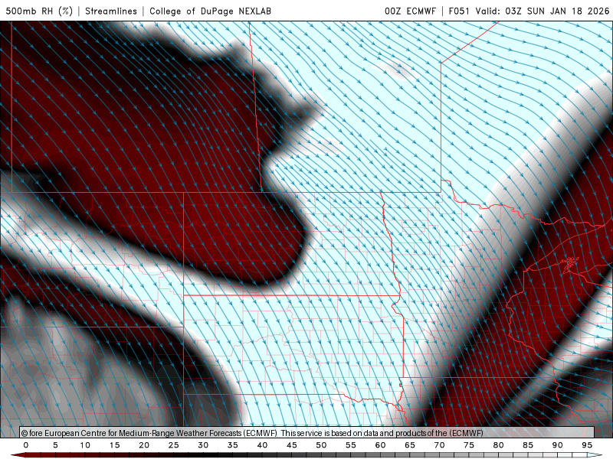Click the "50" value on color scale
The height and width of the screenshot is (459, 613).
(x=321, y=445)
